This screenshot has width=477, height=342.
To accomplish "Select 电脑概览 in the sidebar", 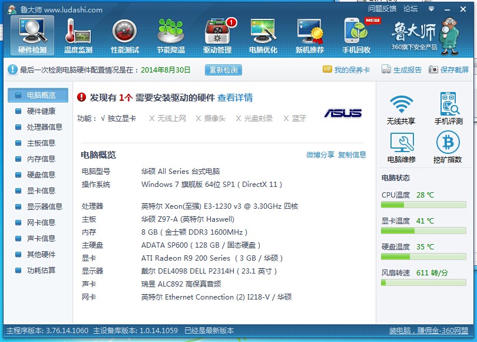I will (38, 96).
